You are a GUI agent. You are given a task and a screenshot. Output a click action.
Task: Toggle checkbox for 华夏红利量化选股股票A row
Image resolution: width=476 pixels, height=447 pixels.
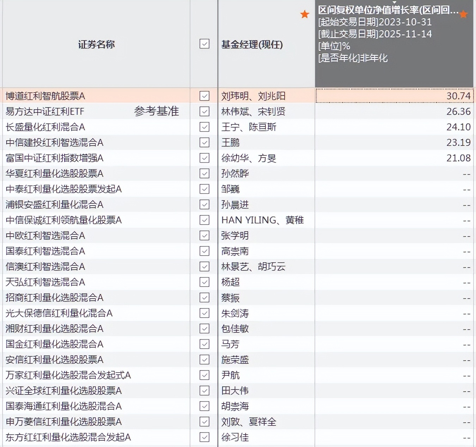coord(204,173)
